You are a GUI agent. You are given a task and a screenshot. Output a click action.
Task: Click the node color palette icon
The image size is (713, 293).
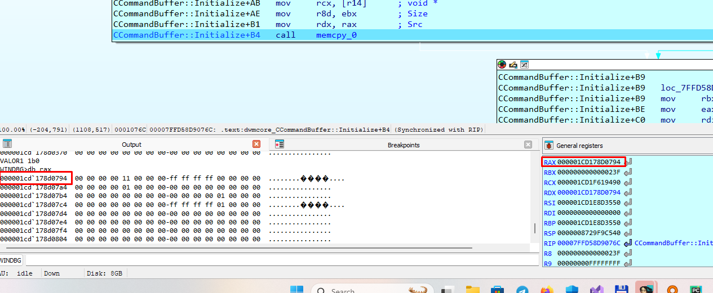click(502, 65)
